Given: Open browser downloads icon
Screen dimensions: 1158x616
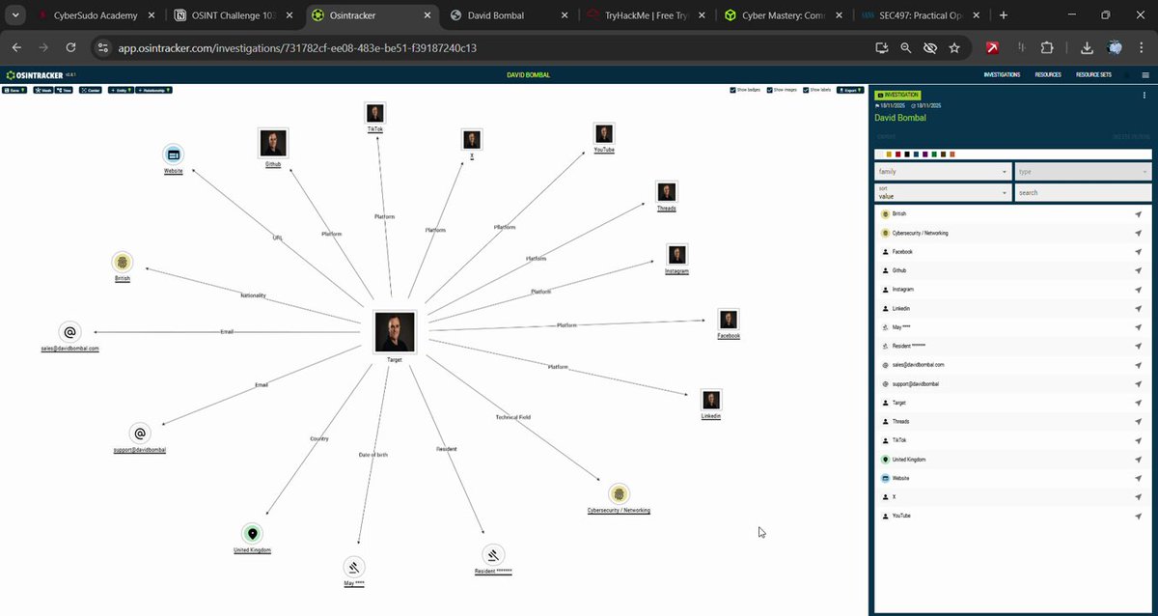Looking at the screenshot, I should (x=1087, y=47).
